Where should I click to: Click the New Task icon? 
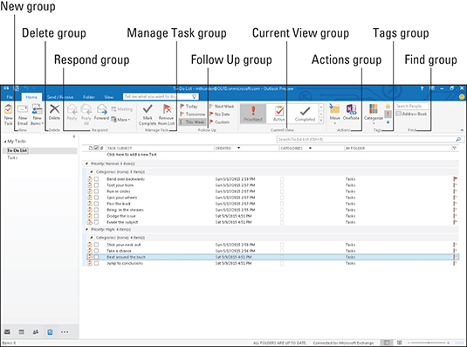coord(9,115)
